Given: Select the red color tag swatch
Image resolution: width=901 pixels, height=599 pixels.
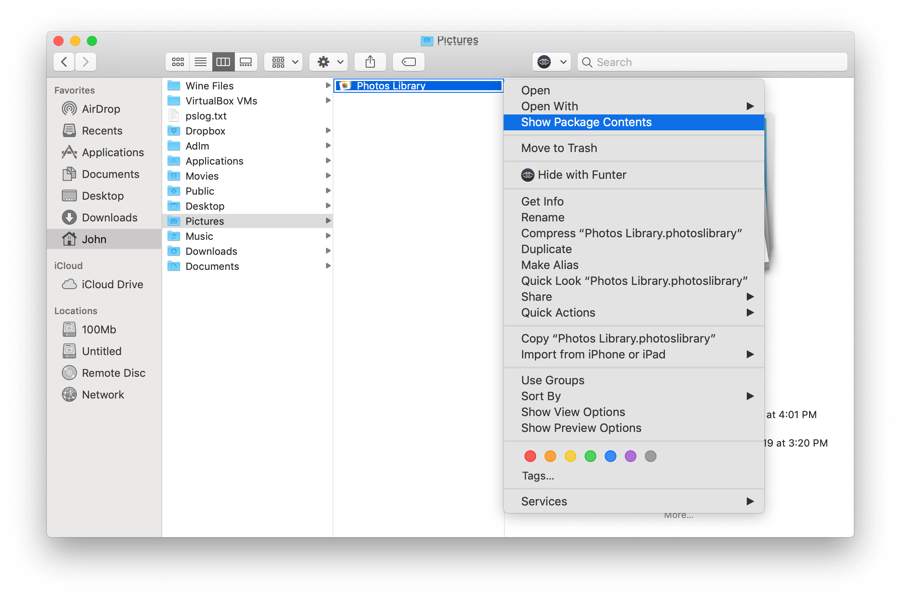Looking at the screenshot, I should (530, 455).
